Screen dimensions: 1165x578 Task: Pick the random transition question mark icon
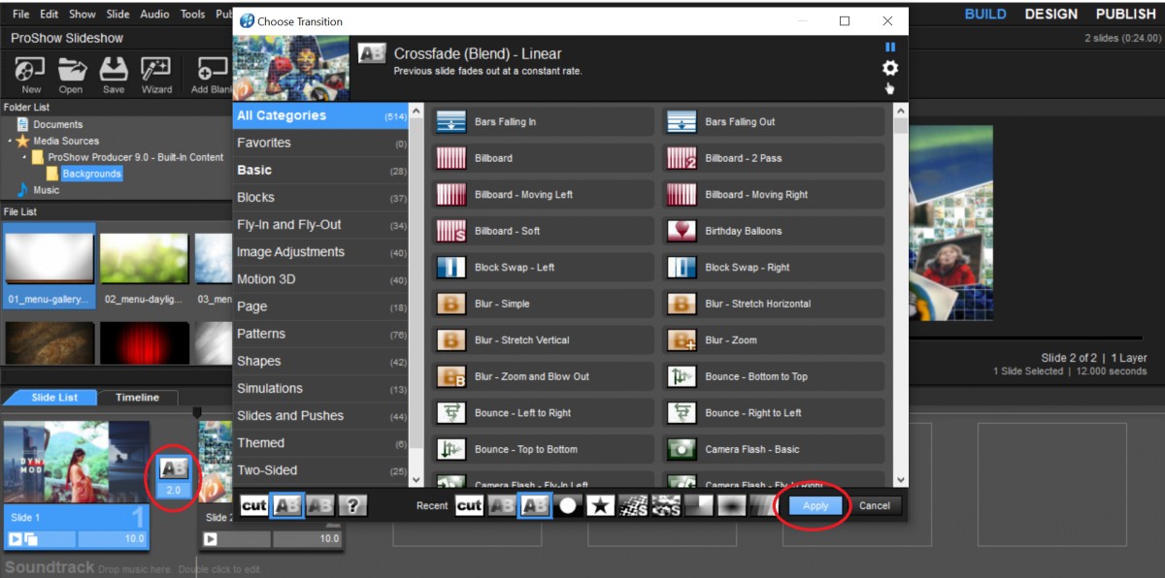pos(353,505)
